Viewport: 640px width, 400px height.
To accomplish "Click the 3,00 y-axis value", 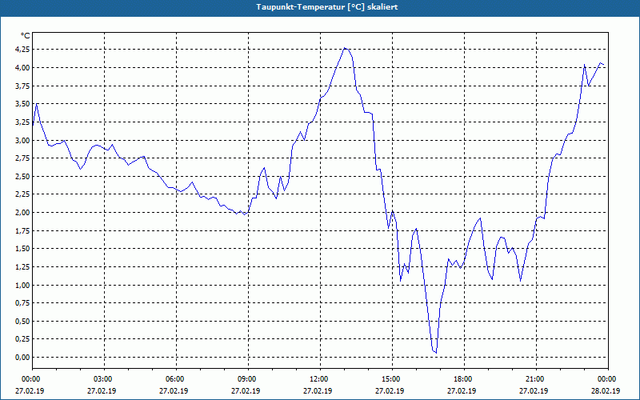I will click(x=22, y=140).
